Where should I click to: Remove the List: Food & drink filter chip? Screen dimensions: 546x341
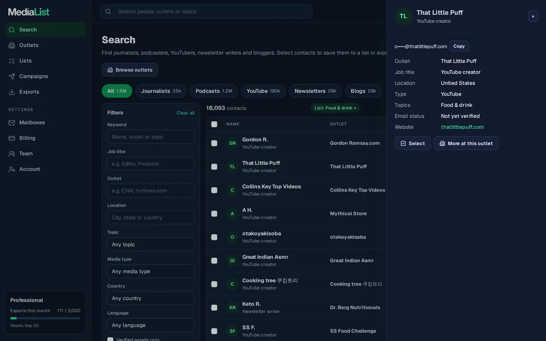click(355, 108)
